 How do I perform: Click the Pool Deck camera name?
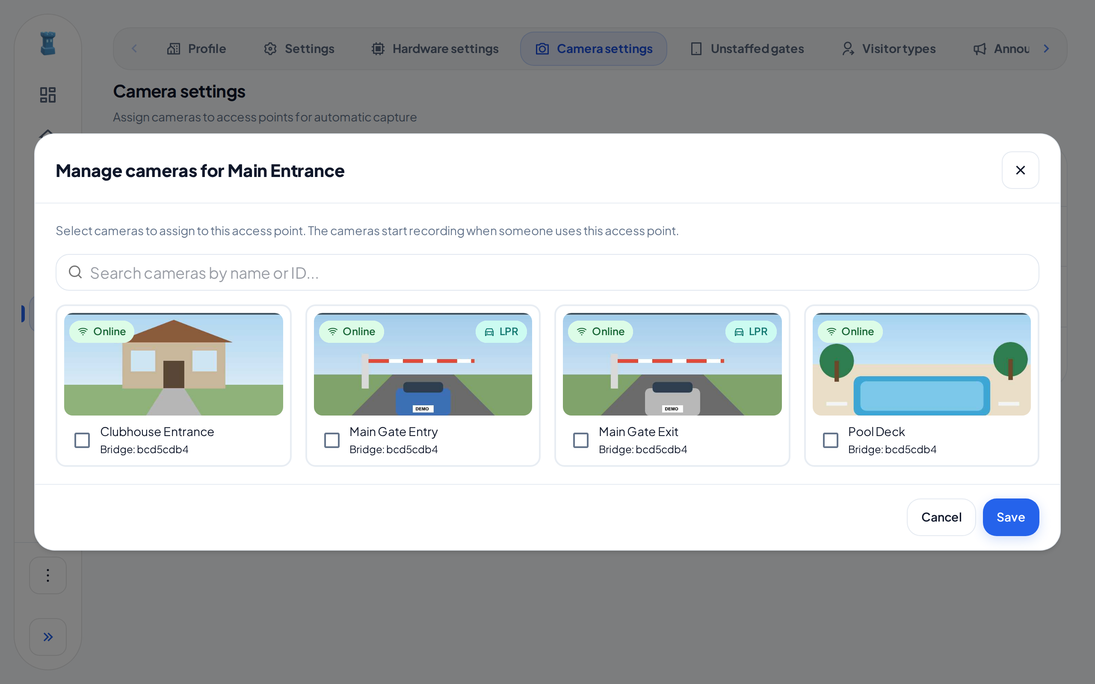click(x=876, y=432)
